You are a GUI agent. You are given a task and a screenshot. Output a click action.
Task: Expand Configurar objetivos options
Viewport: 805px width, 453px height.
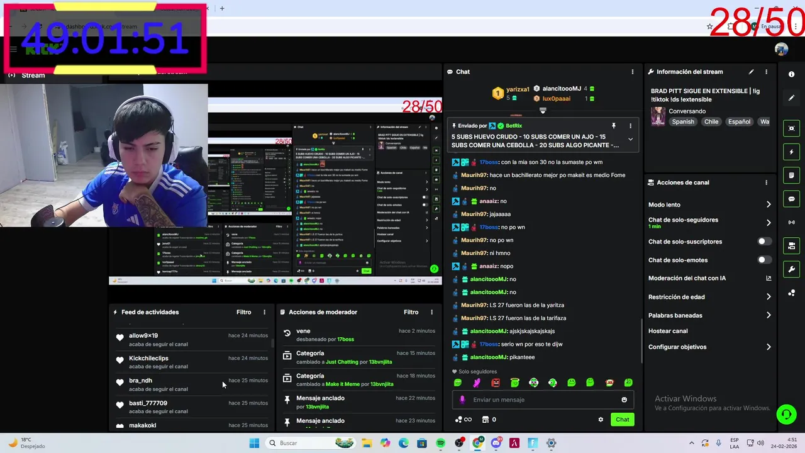click(x=768, y=347)
